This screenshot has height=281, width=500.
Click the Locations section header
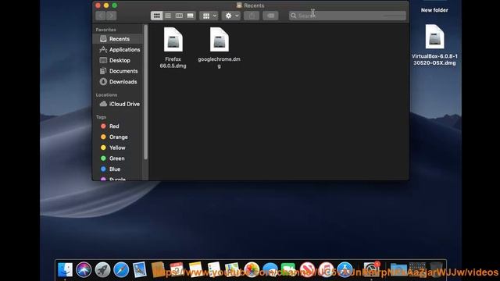coord(106,95)
